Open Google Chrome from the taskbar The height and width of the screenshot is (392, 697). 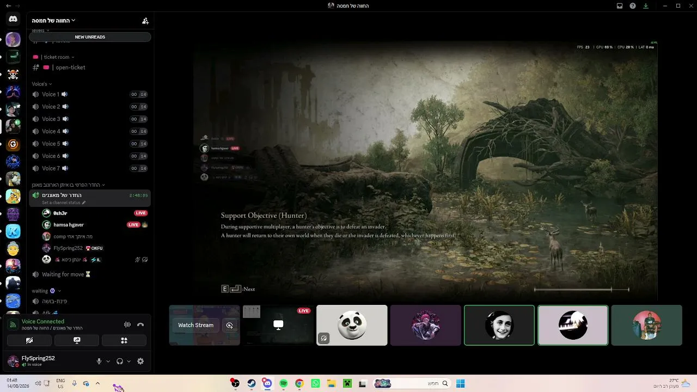299,383
